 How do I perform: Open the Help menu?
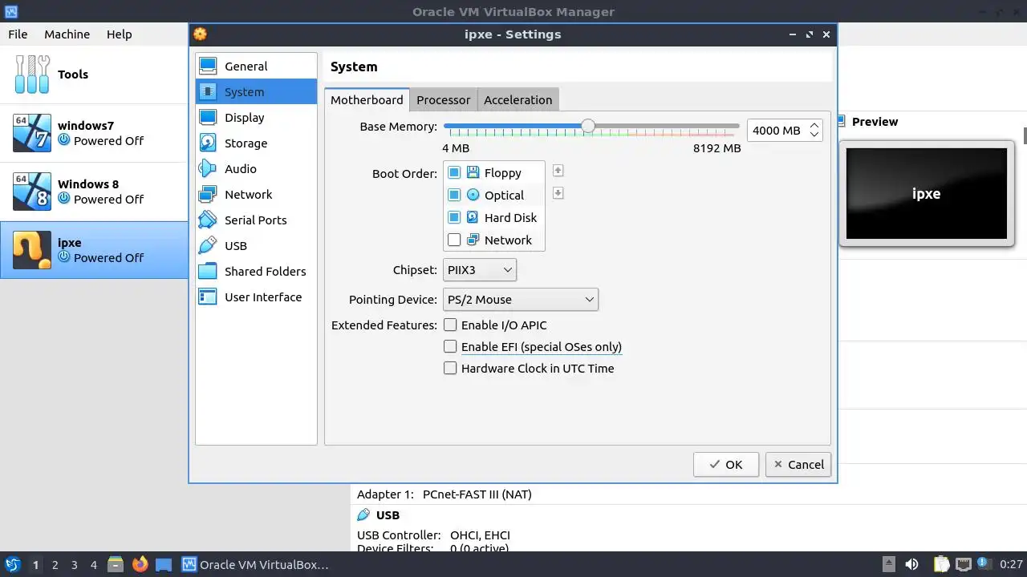[119, 34]
